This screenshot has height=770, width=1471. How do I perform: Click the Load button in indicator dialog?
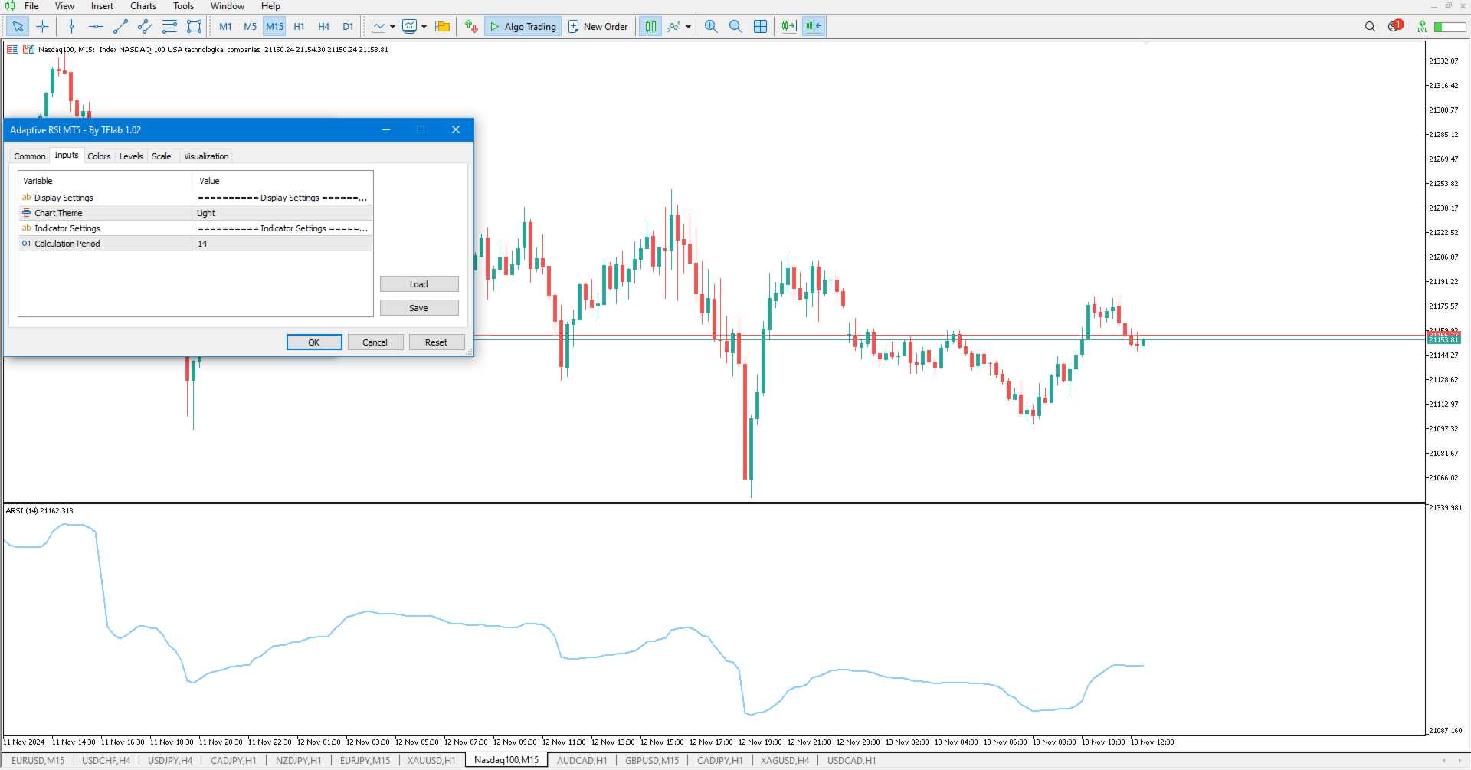pos(418,283)
